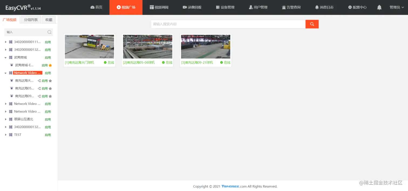Click the green online icon on 南充达海05-06球机 card
Screen dimensions: 408x191
click(x=163, y=62)
